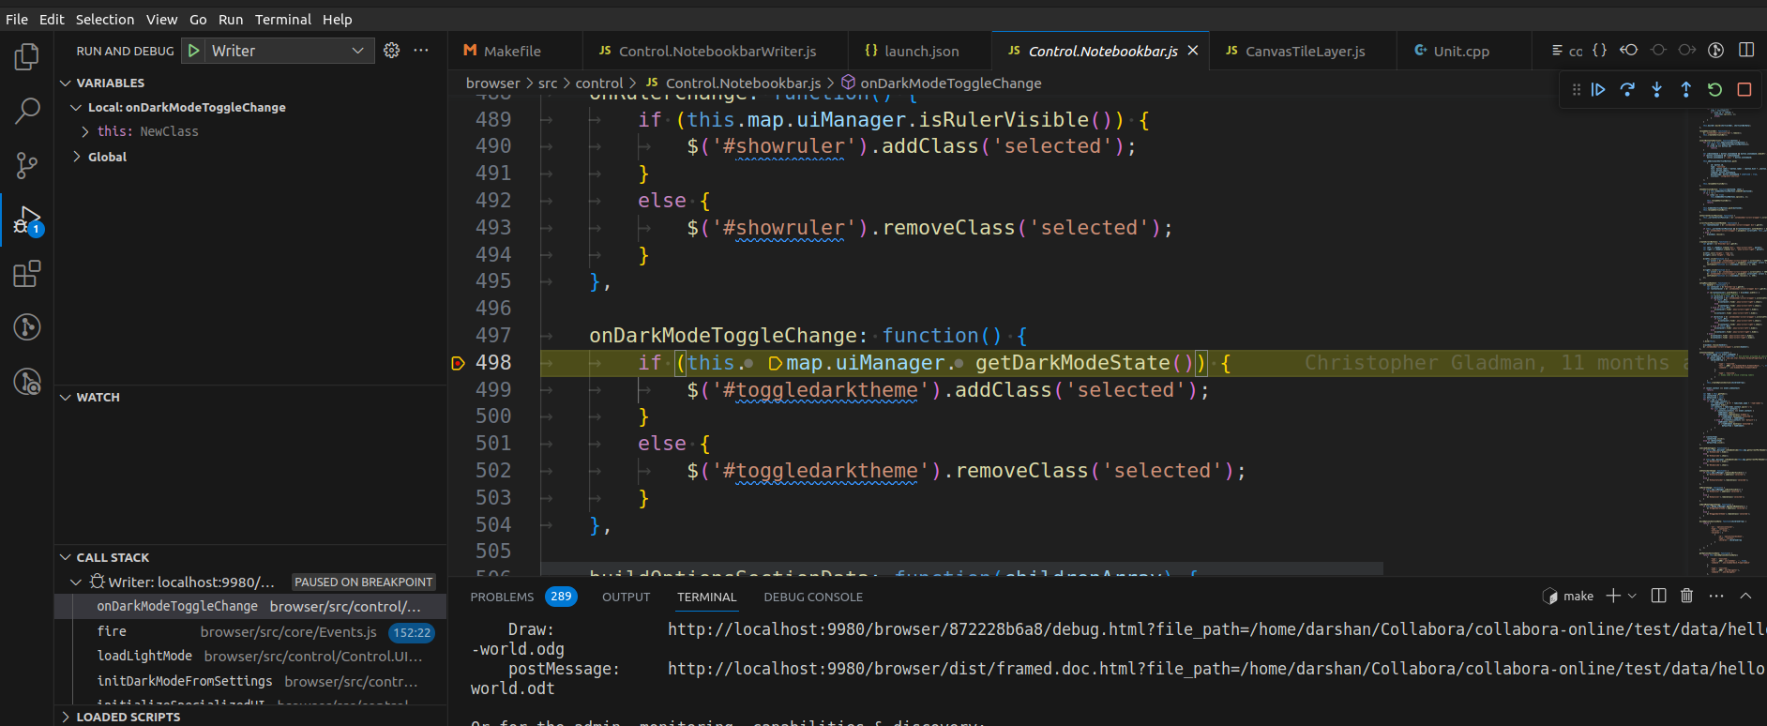Click onDarkModeToggleChange breadcrumb symbol
The width and height of the screenshot is (1767, 726).
pyautogui.click(x=950, y=83)
